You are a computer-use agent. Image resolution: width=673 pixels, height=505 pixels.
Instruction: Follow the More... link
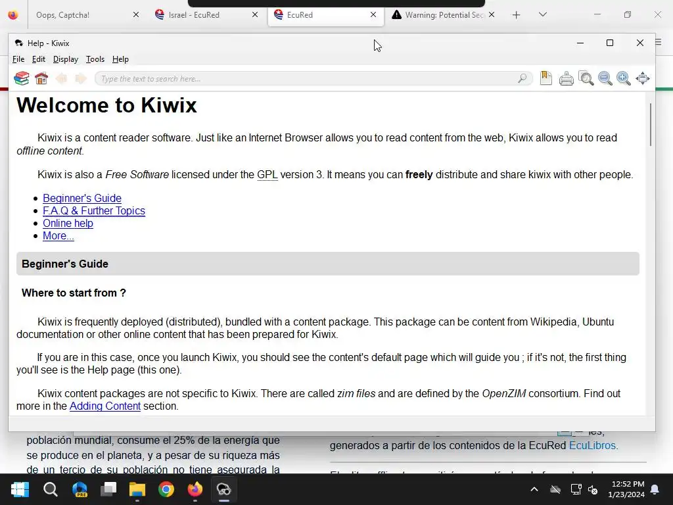58,235
